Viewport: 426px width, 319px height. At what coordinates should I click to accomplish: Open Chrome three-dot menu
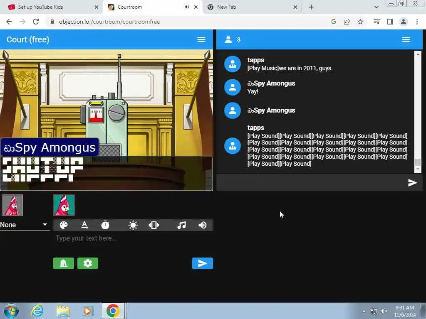417,22
